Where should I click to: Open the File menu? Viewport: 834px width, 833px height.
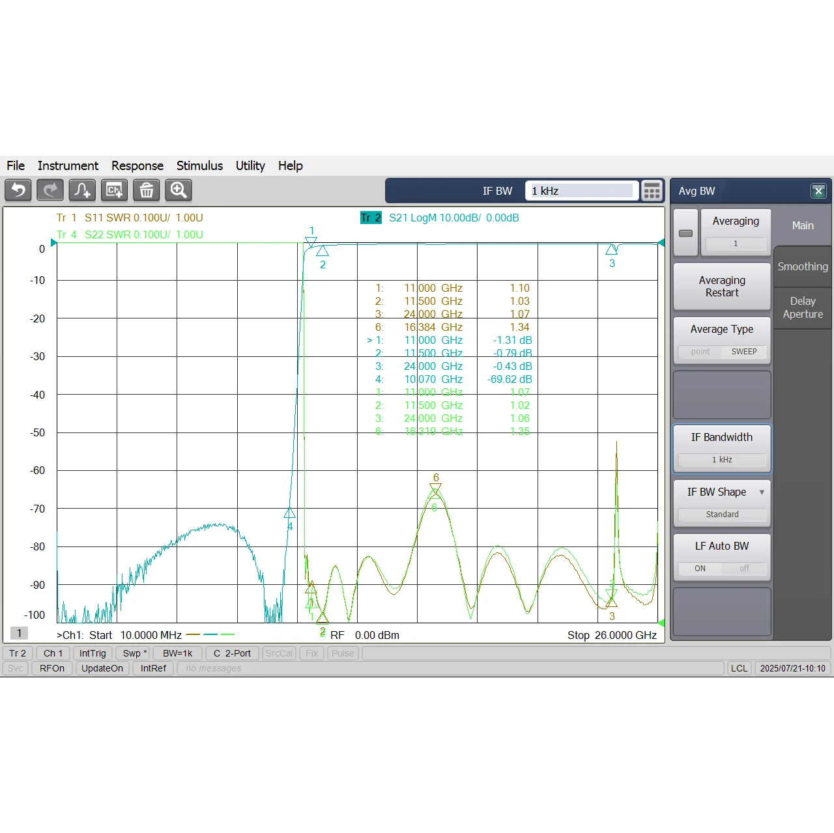click(16, 165)
